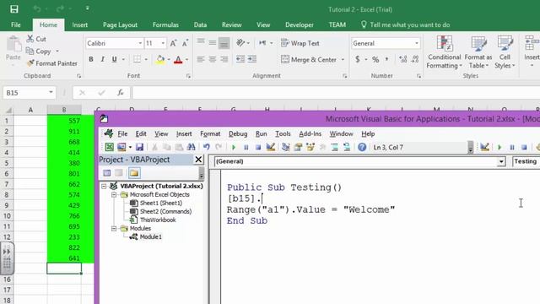
Task: Toggle Middle Align in Alignment group
Action: coord(213,43)
